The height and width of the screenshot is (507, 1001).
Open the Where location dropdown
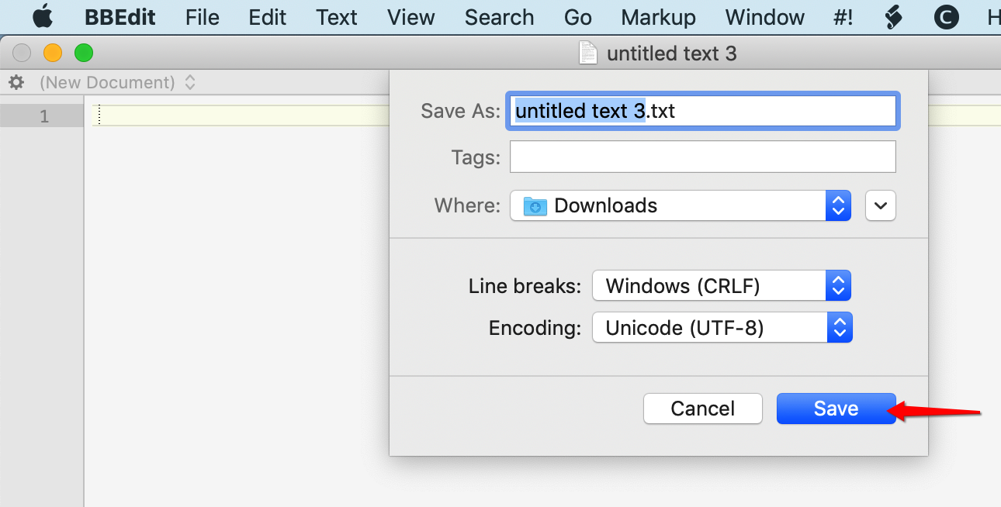tap(681, 205)
